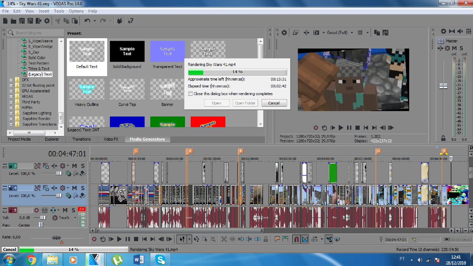
Task: Expand the OFX plug-in folder
Action: tap(11, 80)
